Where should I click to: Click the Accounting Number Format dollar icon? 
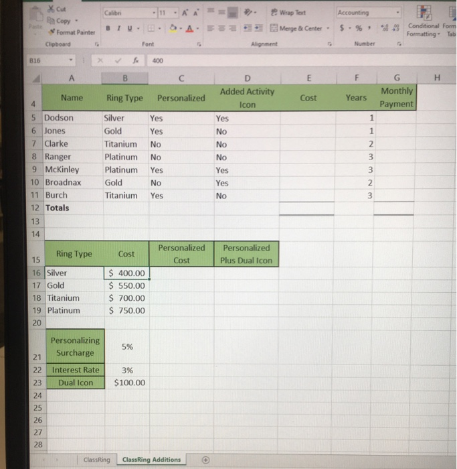pyautogui.click(x=342, y=28)
